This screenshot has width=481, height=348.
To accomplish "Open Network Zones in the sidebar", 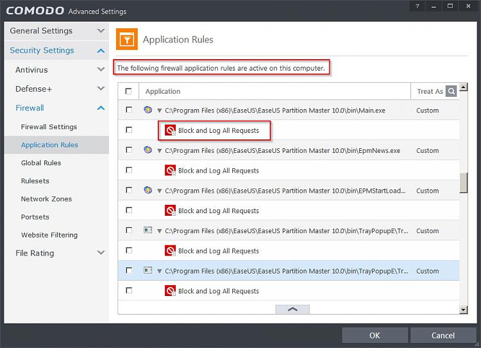I will (x=46, y=199).
